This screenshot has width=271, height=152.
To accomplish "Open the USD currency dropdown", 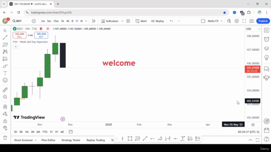I will (x=253, y=29).
